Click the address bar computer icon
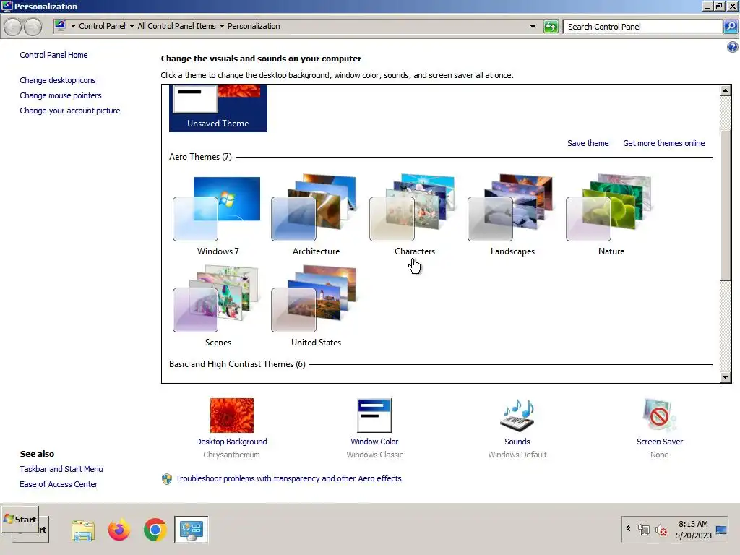The width and height of the screenshot is (740, 555). click(60, 25)
